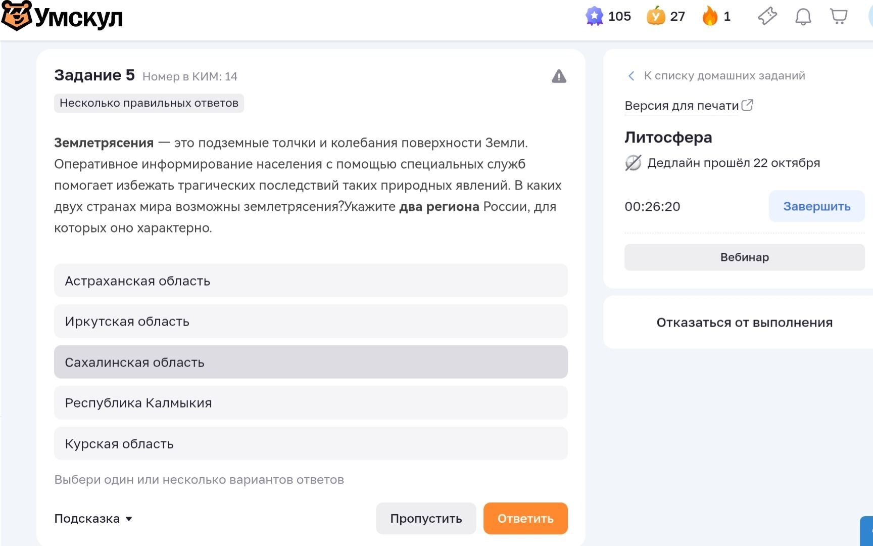Viewport: 873px width, 546px height.
Task: Click the Литосфера heading
Action: 668,137
